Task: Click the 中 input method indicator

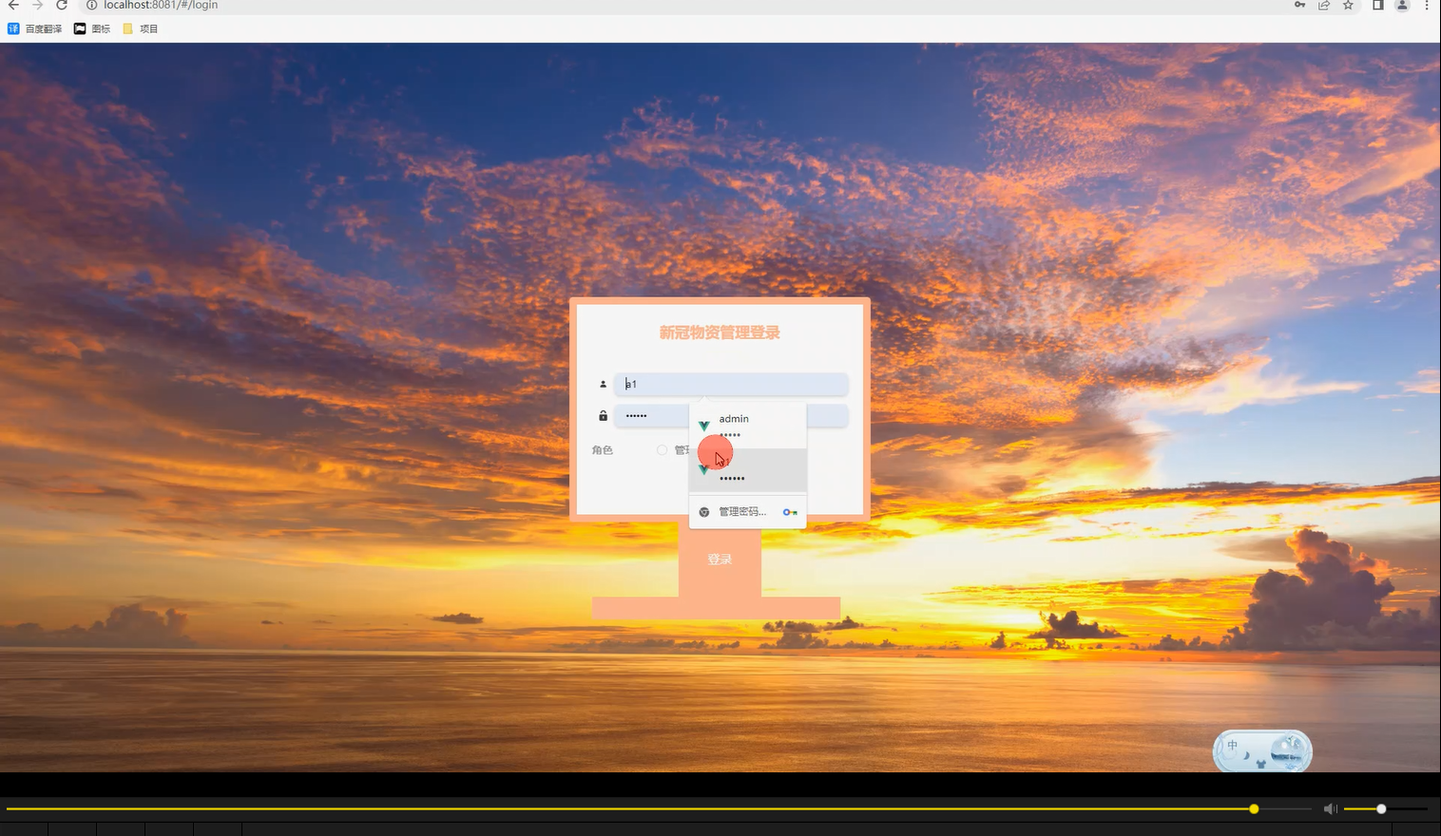Action: (1232, 746)
